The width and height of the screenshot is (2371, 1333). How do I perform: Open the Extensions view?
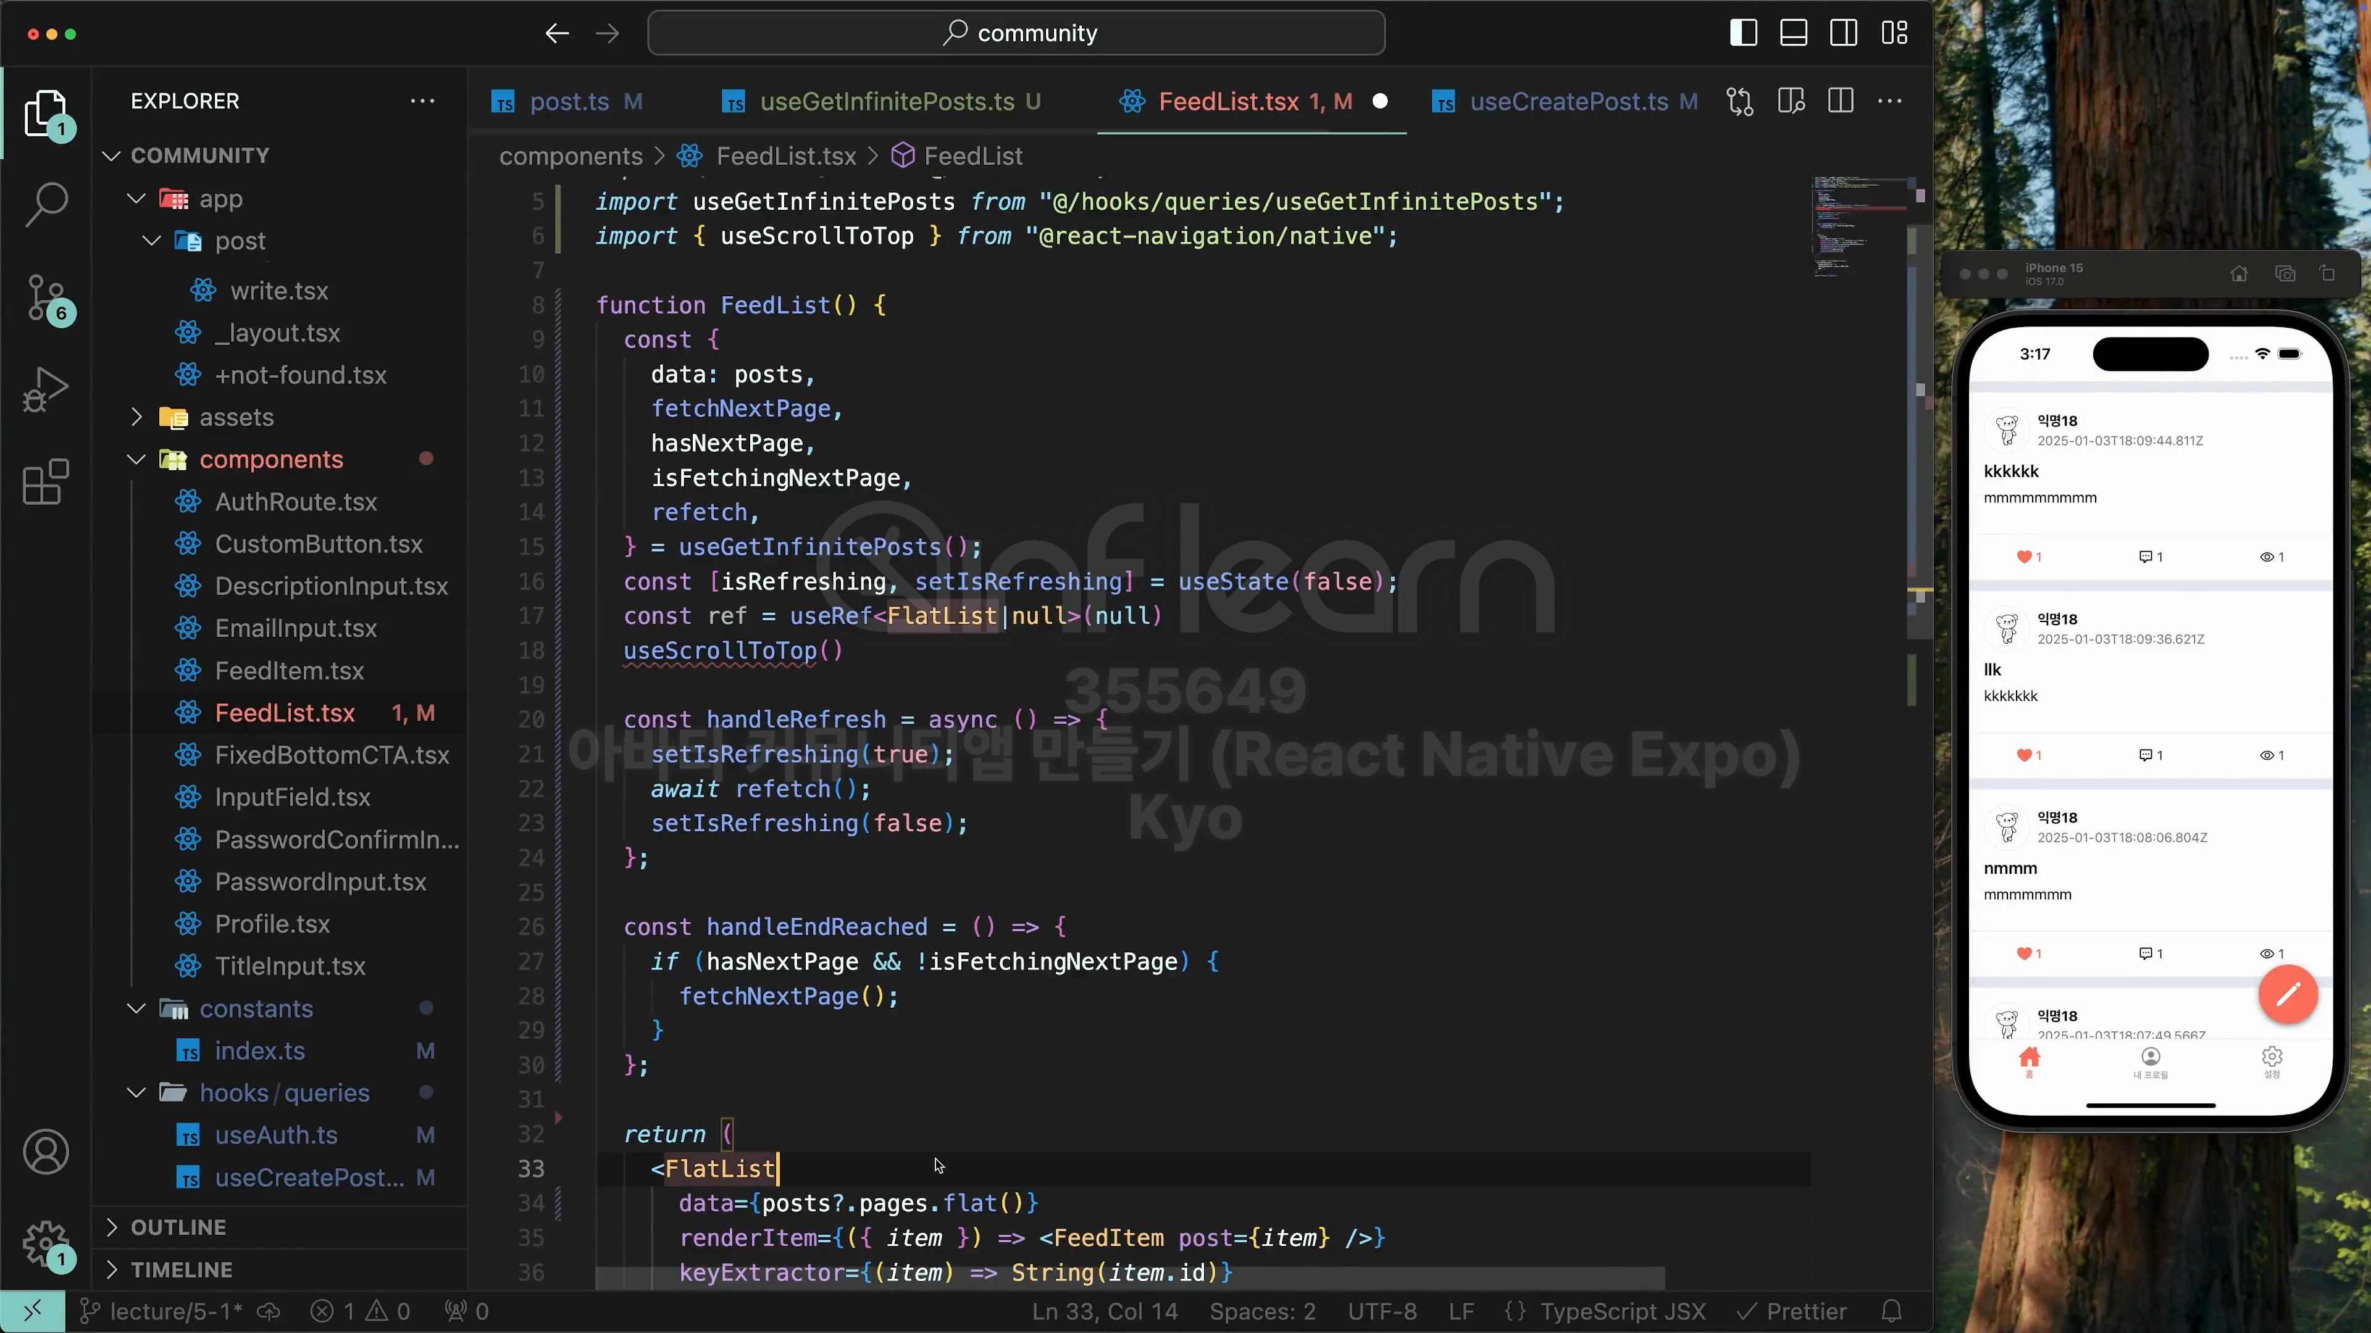tap(46, 481)
